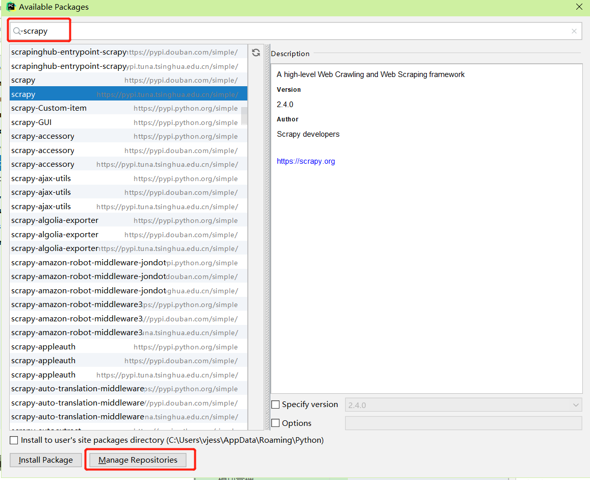Select scrapy-amazon-robot-middleware-jondot from pypi.python.org
590x480 pixels.
click(129, 262)
